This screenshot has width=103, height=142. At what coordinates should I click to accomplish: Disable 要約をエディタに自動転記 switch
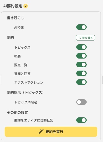pyautogui.click(x=81, y=120)
